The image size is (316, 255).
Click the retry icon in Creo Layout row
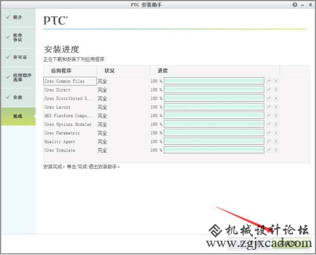click(x=269, y=107)
